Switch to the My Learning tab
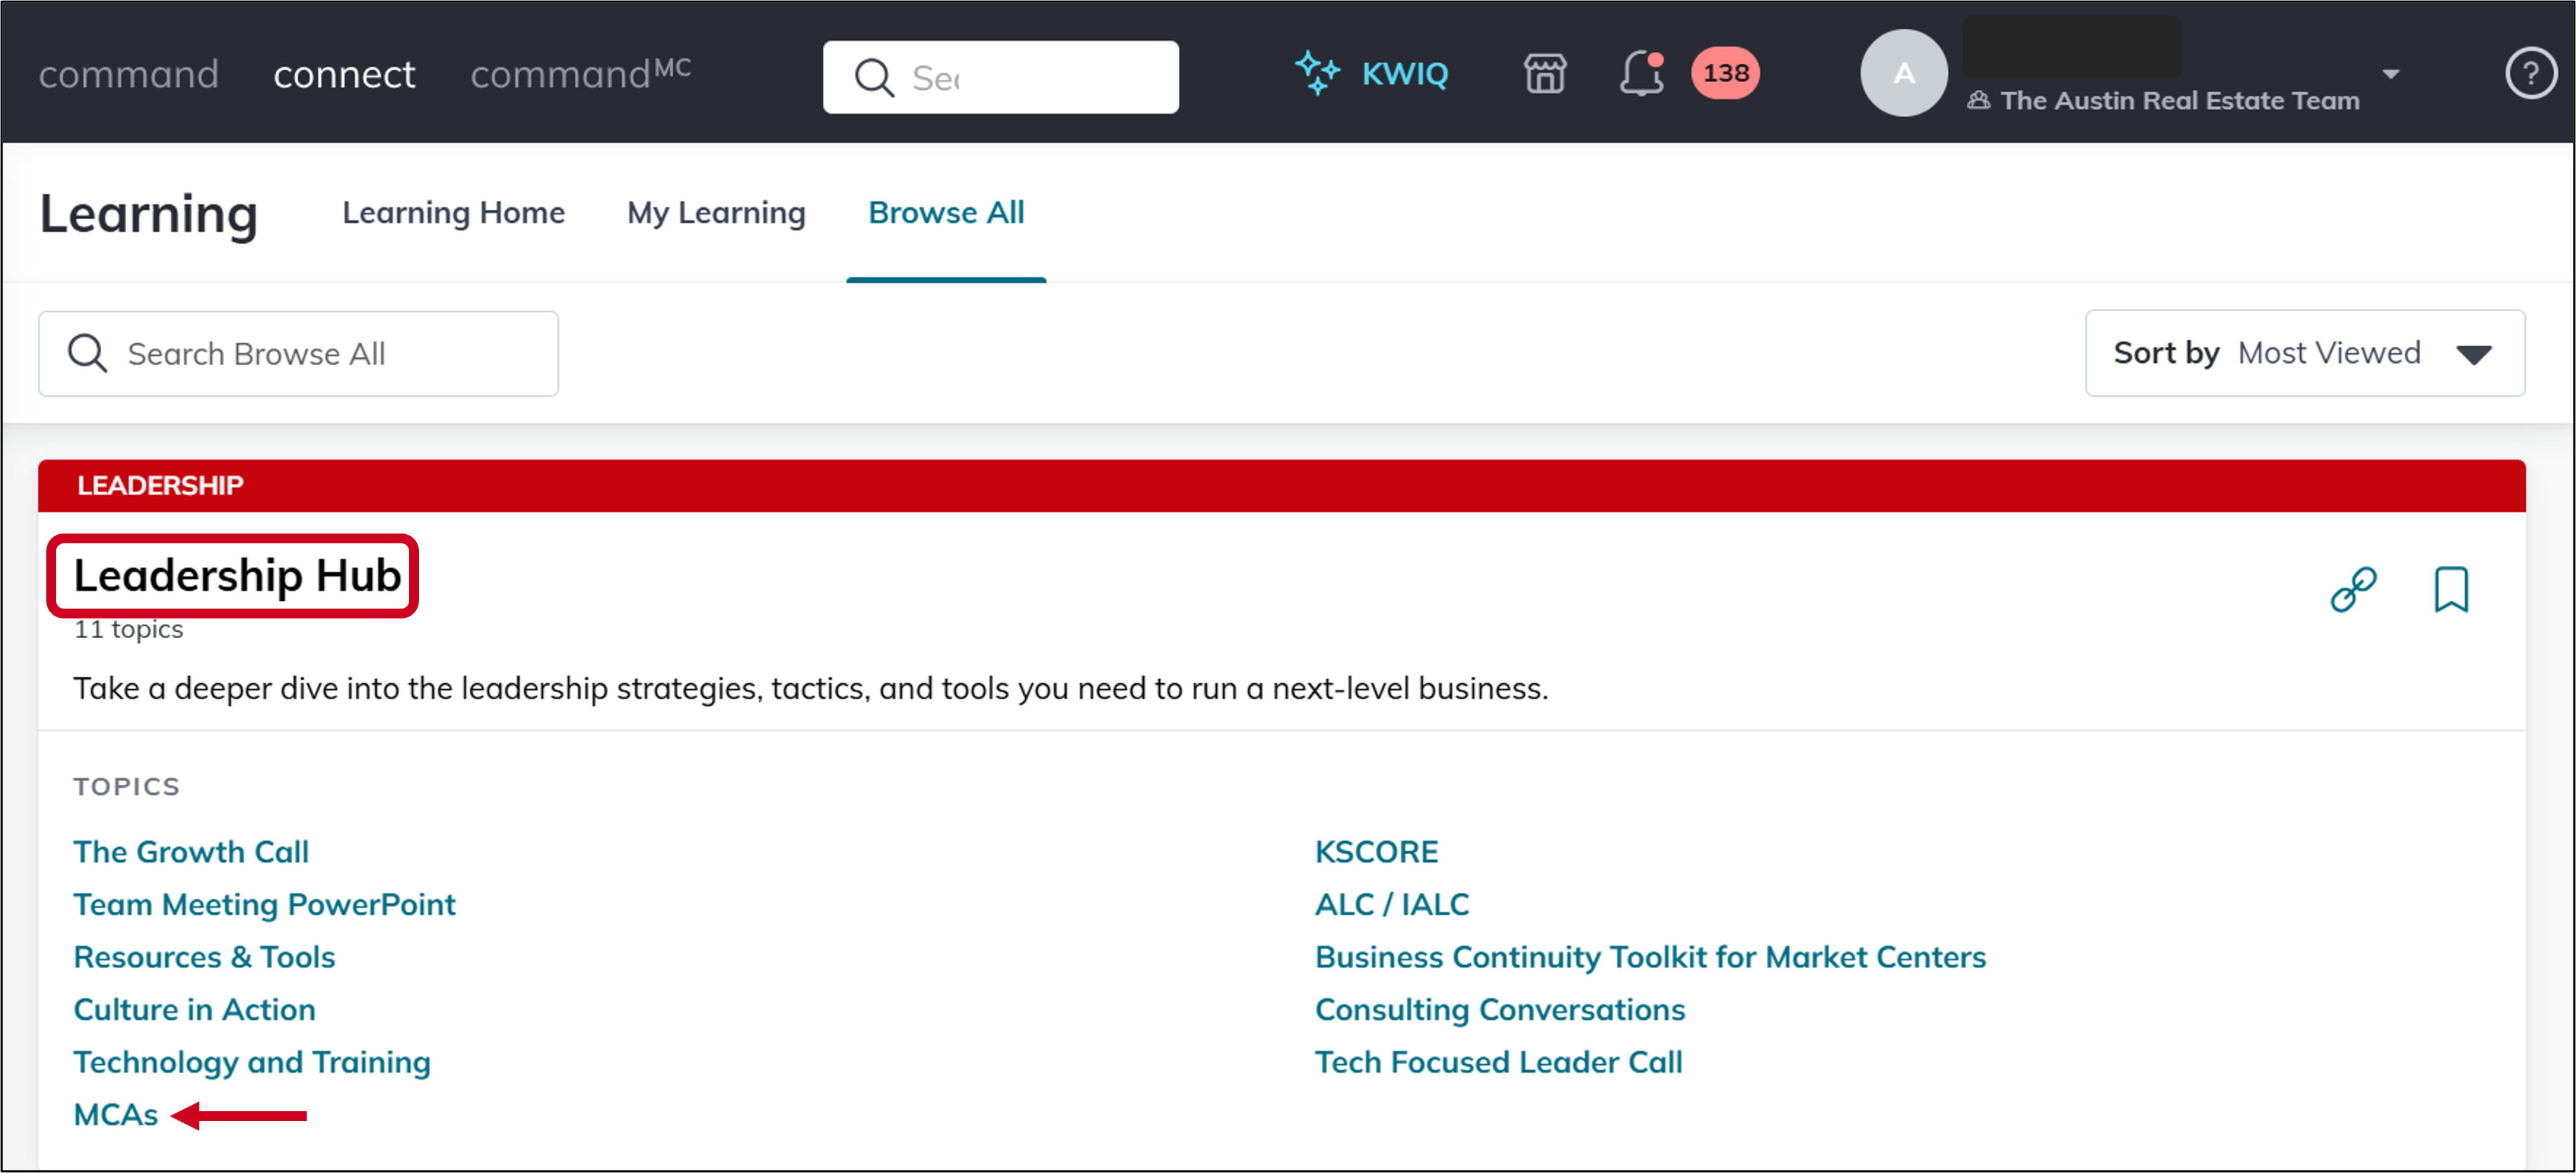 [715, 212]
